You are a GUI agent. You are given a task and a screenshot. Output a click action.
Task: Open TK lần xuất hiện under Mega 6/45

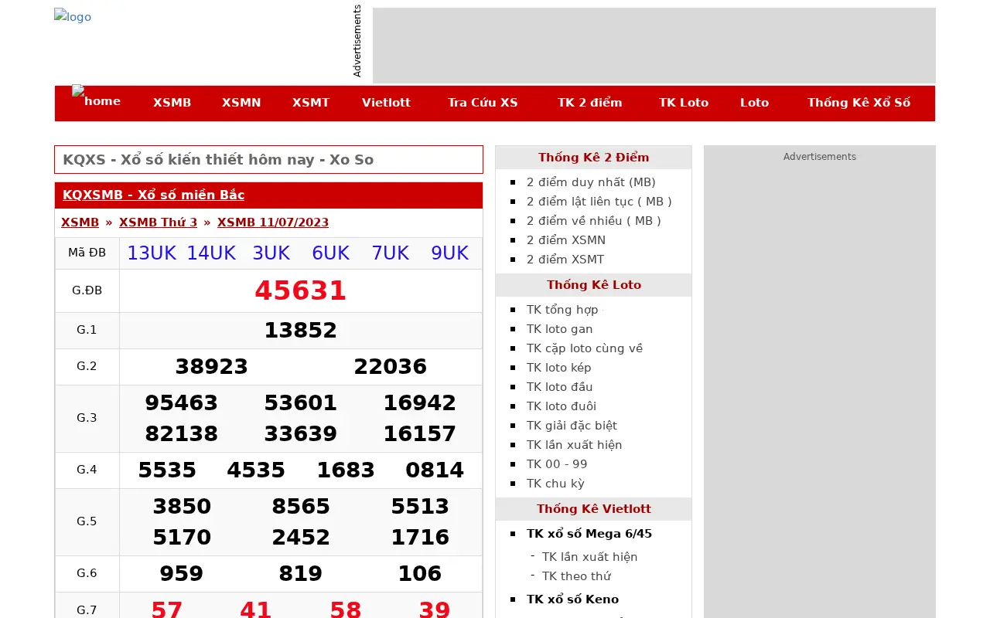(x=590, y=557)
